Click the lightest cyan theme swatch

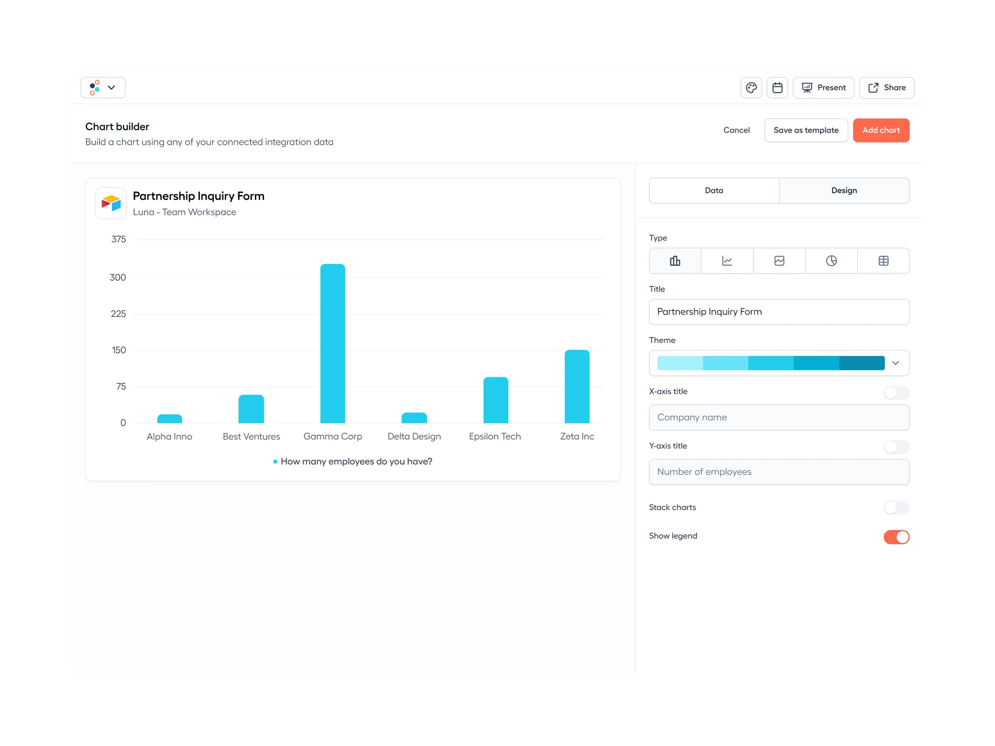(x=680, y=363)
